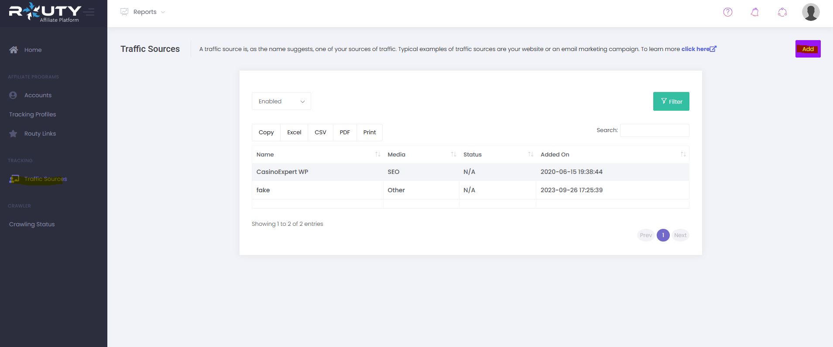Click the Add traffic source button
833x347 pixels.
[808, 49]
